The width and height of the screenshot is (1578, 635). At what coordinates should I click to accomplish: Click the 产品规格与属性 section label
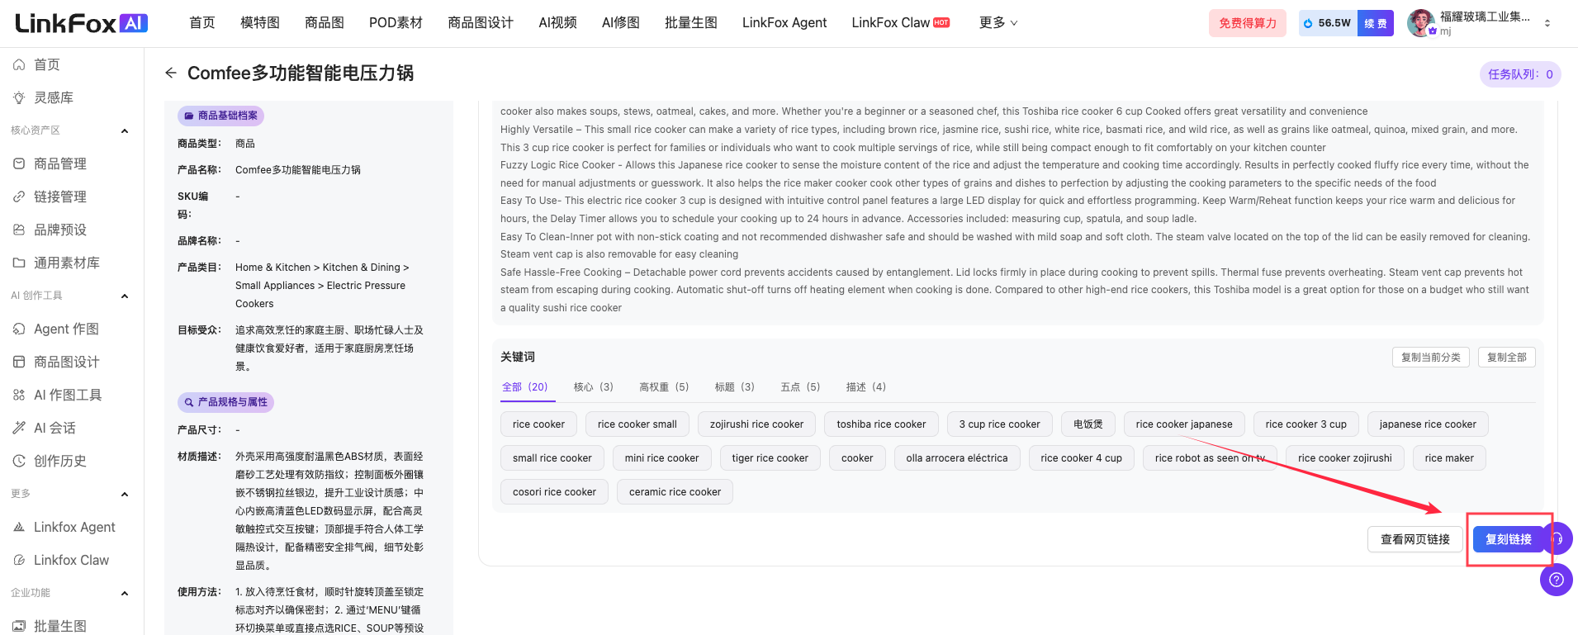(225, 402)
